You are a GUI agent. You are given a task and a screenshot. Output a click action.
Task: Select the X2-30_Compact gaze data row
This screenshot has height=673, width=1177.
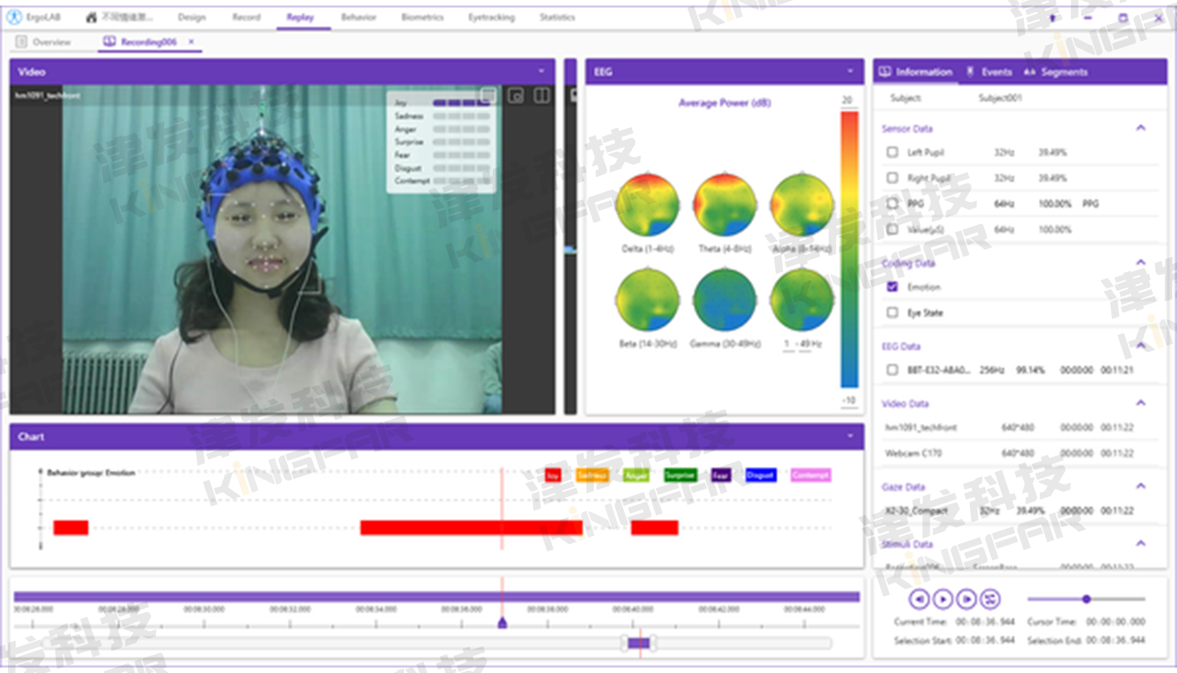click(x=1017, y=511)
